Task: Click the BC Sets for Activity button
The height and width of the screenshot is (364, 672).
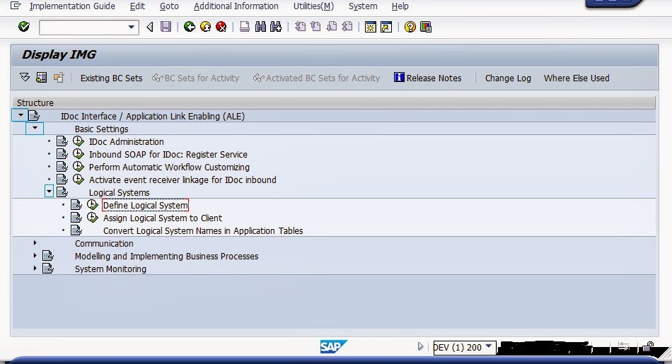Action: pos(196,78)
